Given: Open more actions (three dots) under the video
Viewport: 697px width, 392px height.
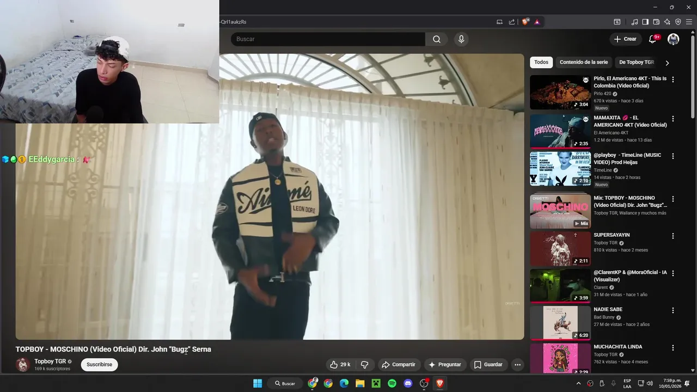Looking at the screenshot, I should 518,365.
